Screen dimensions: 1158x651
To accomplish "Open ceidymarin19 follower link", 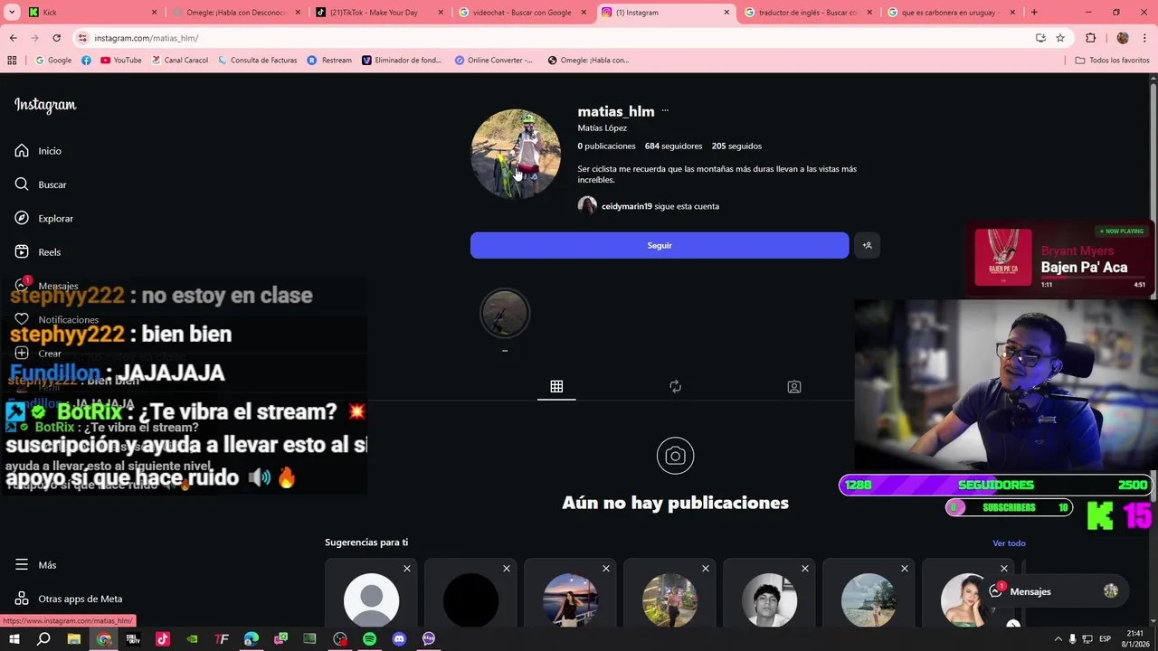I will point(626,206).
